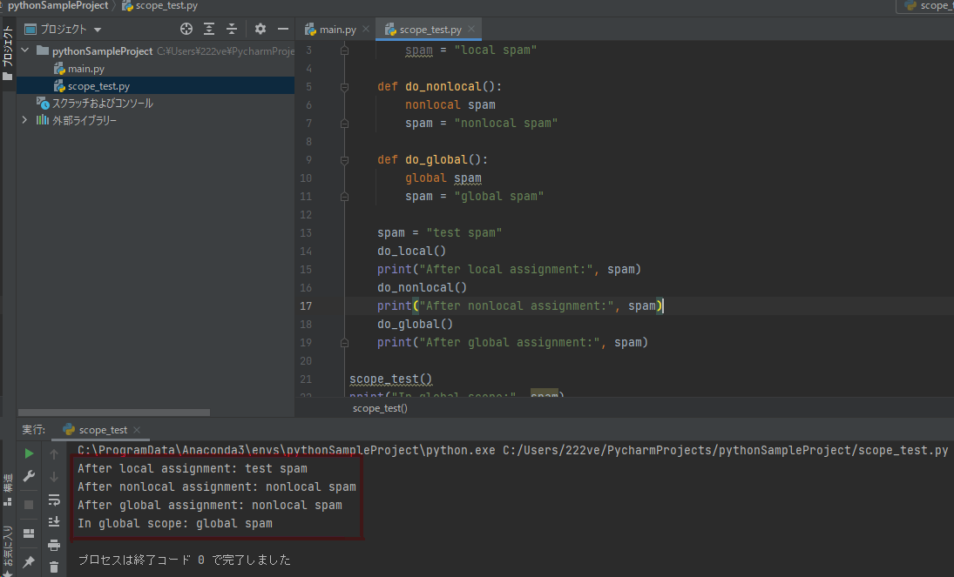Collapse the pythonSampleProject folder tree
The height and width of the screenshot is (577, 954).
pyautogui.click(x=25, y=51)
